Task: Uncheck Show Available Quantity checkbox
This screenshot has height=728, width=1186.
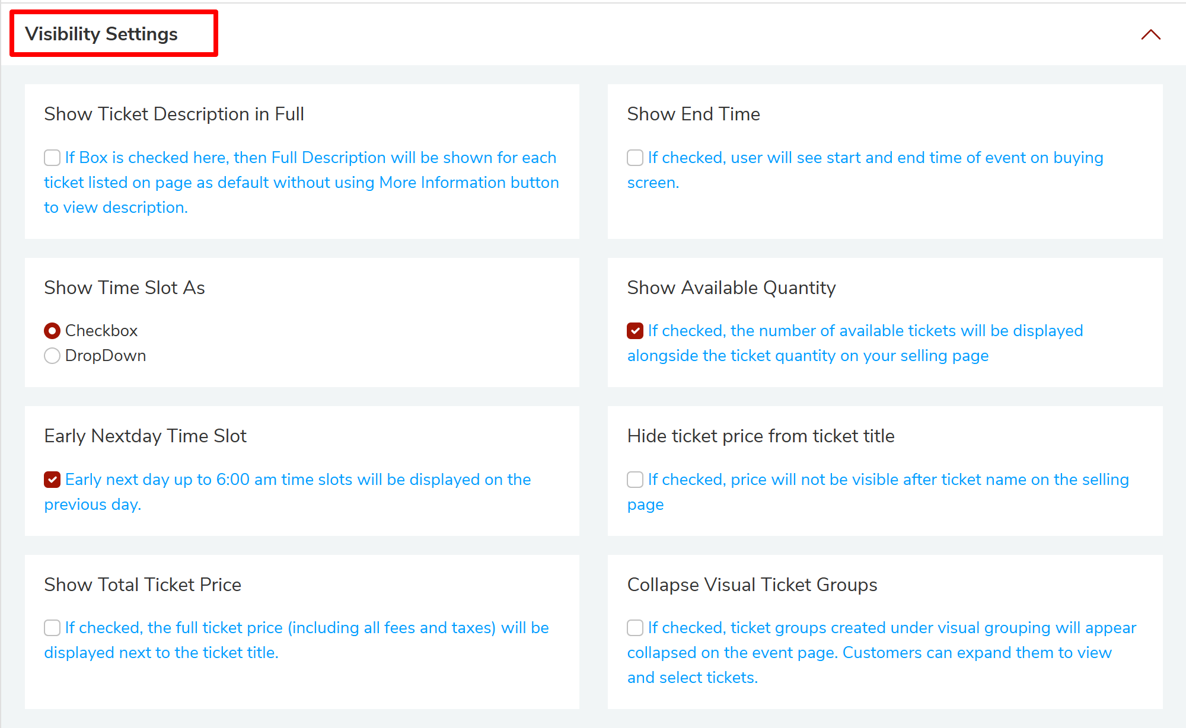Action: click(635, 331)
